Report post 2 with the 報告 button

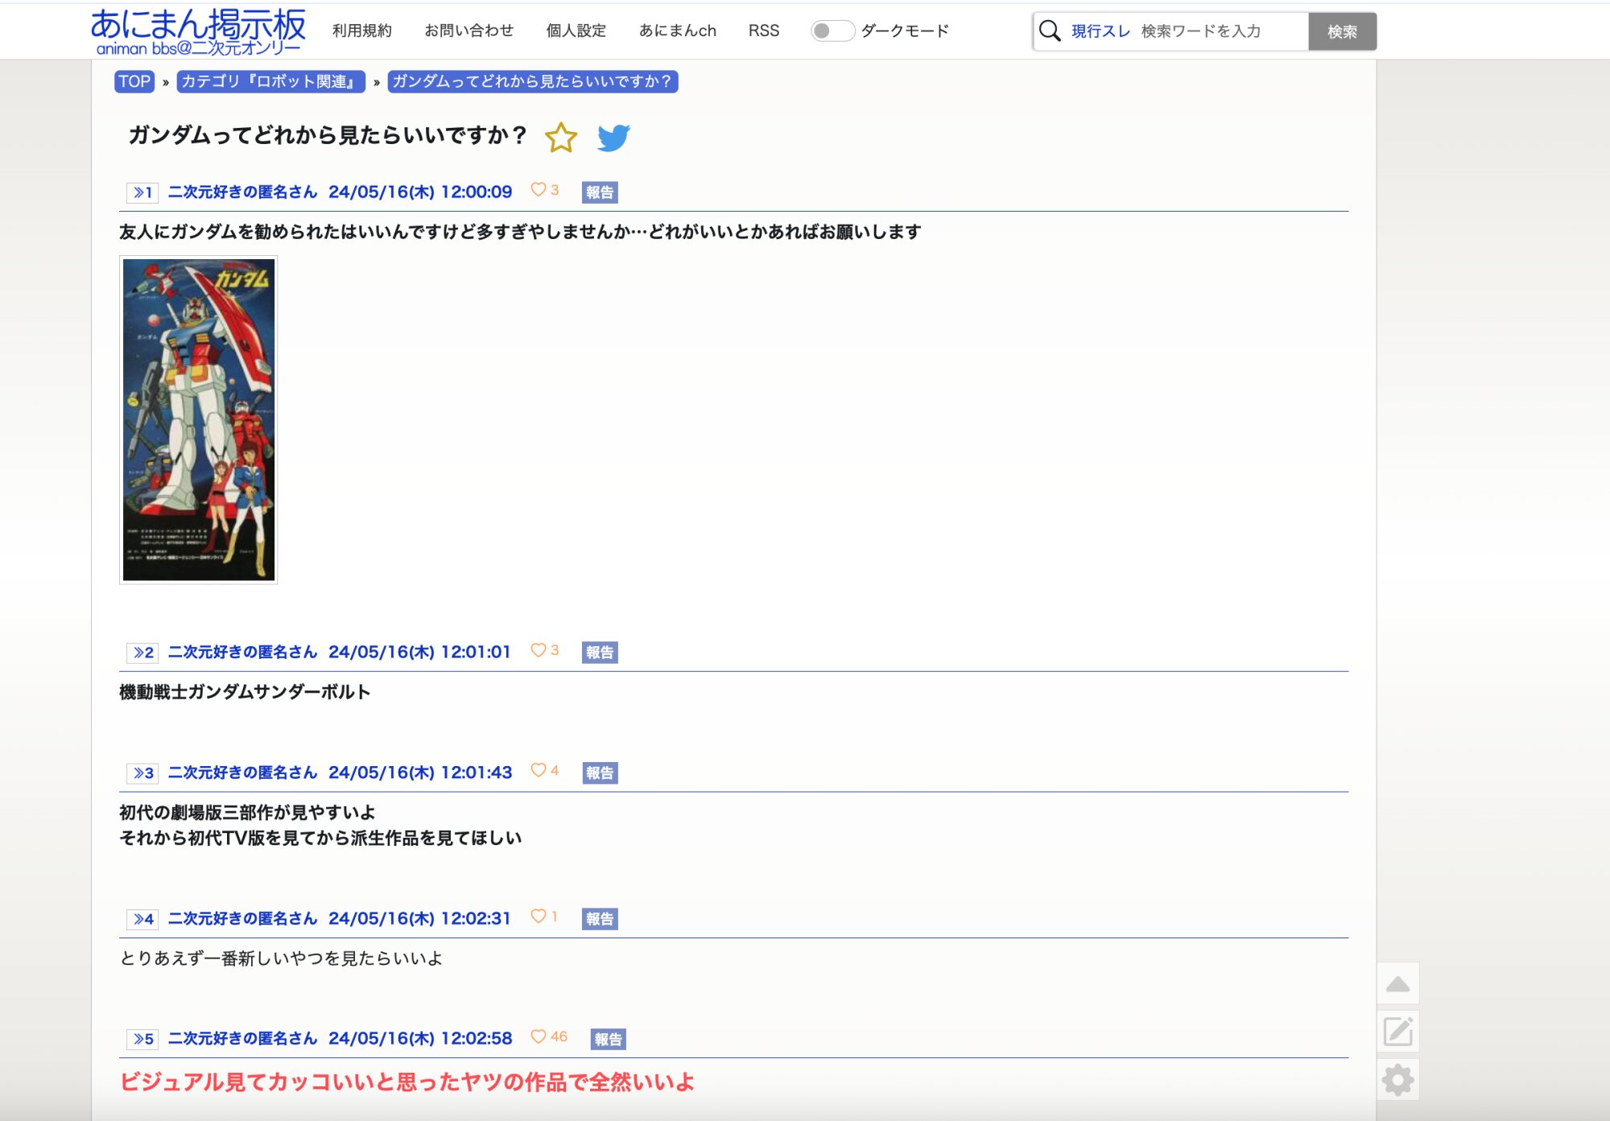[x=599, y=653]
